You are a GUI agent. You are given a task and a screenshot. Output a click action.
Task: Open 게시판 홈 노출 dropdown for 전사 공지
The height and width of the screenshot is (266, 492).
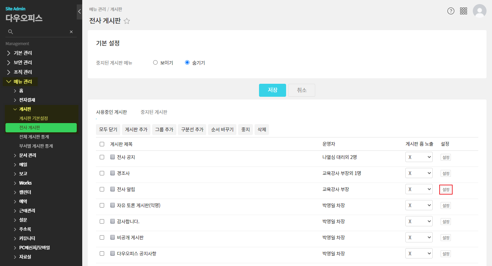tap(419, 157)
